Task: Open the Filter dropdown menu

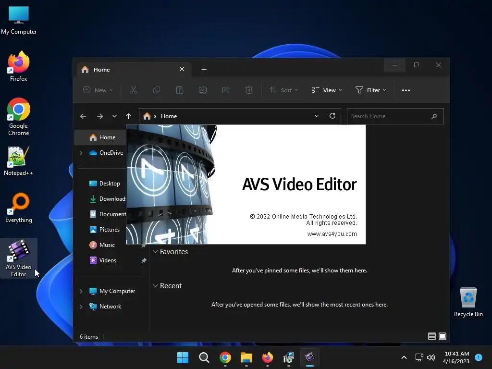Action: [370, 90]
